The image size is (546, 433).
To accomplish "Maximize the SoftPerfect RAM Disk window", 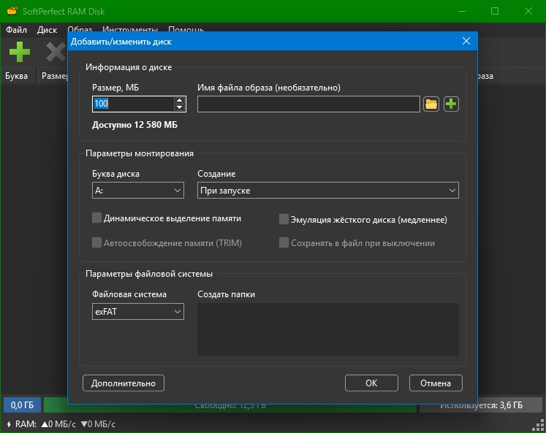I will (495, 11).
